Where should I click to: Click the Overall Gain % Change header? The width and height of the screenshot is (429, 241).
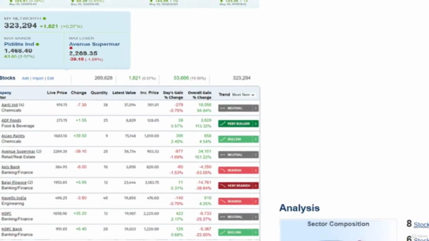tap(200, 95)
